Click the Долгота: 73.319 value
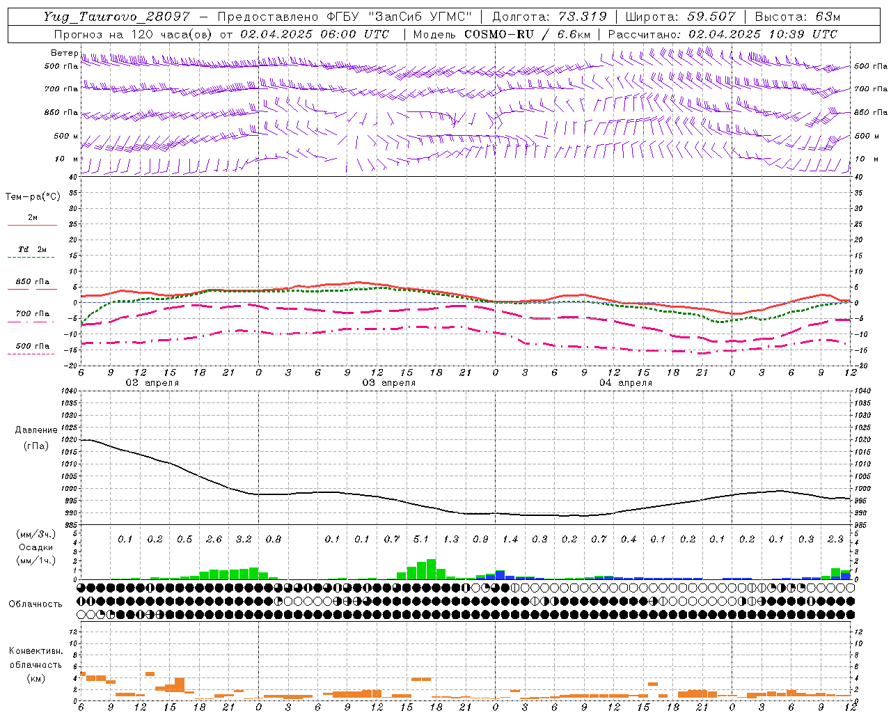The image size is (891, 713). pyautogui.click(x=549, y=17)
